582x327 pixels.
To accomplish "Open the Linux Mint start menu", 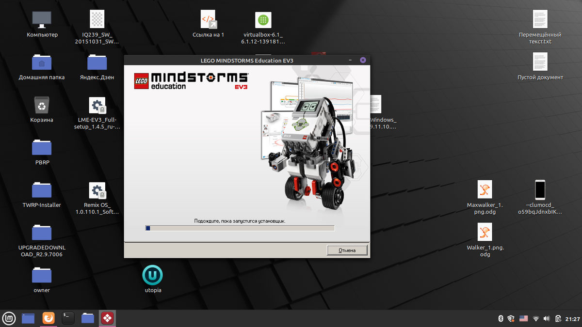I will 9,318.
